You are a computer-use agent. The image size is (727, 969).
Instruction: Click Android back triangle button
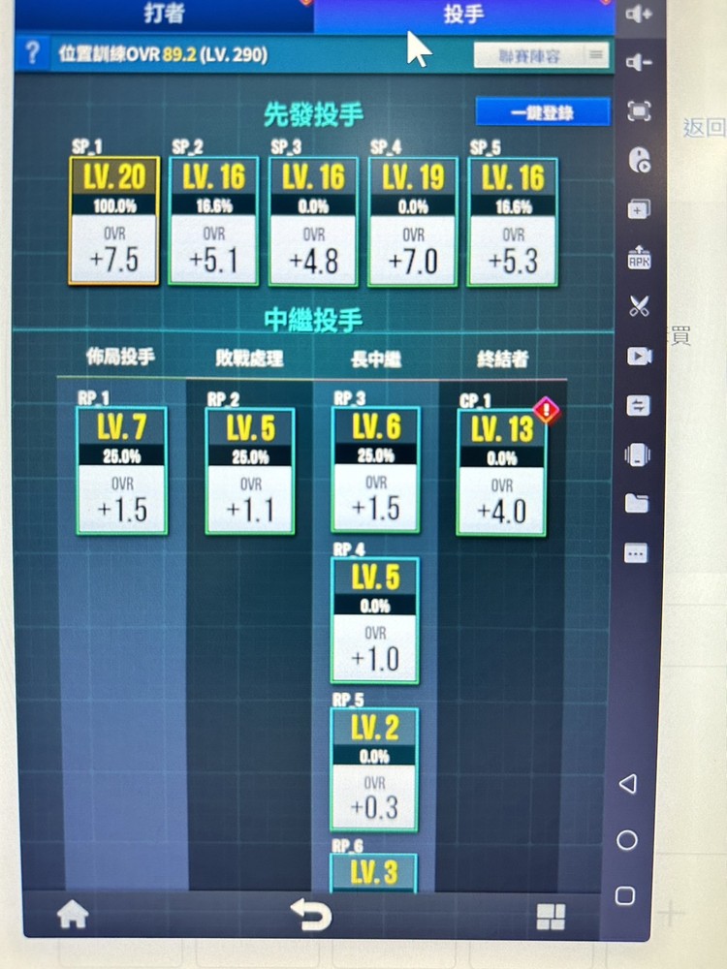(x=628, y=784)
